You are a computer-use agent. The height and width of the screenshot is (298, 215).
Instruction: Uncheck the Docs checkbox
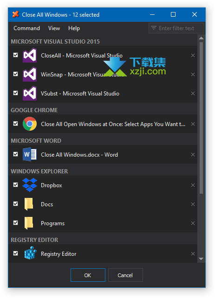point(16,204)
